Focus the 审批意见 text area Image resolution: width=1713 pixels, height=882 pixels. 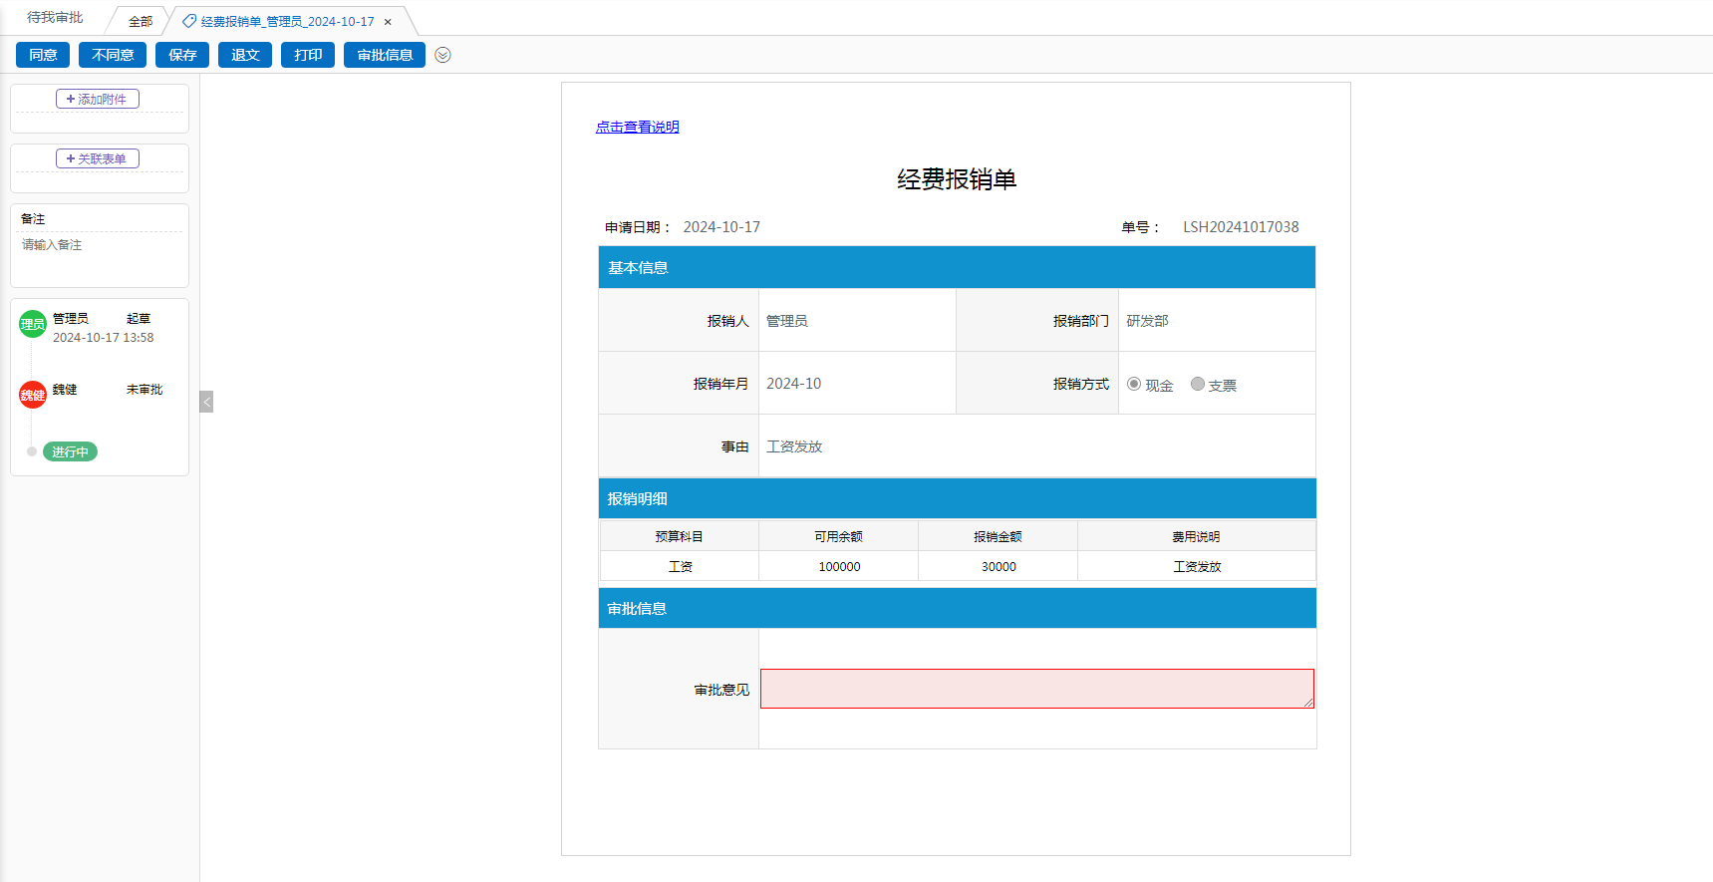tap(1036, 689)
